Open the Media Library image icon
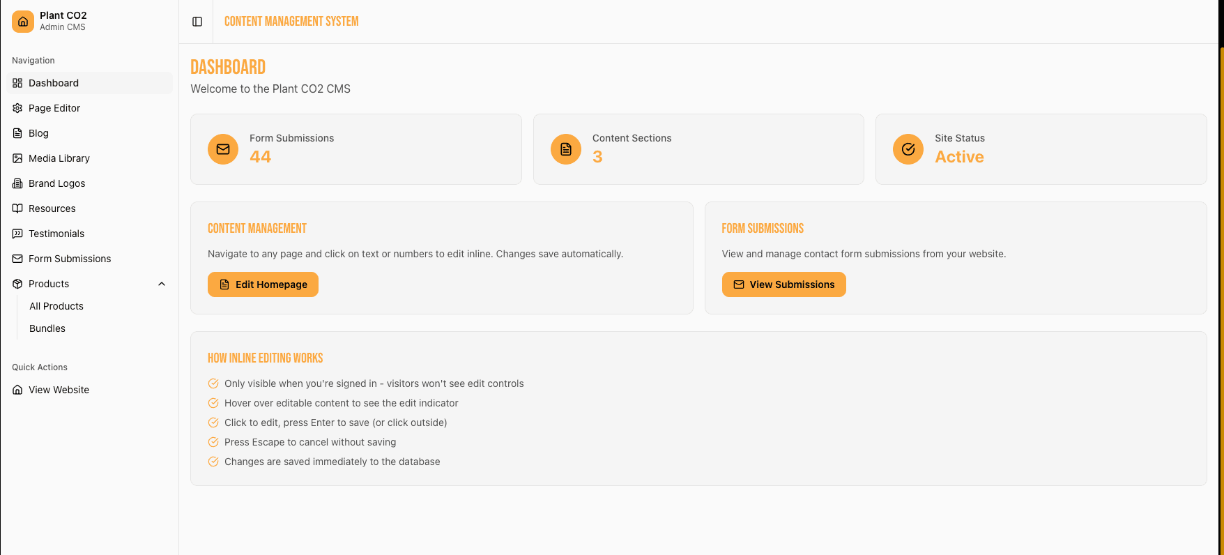 tap(17, 158)
